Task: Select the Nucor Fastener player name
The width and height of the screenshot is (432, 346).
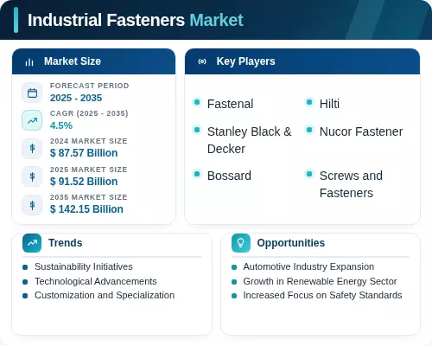Action: 361,131
